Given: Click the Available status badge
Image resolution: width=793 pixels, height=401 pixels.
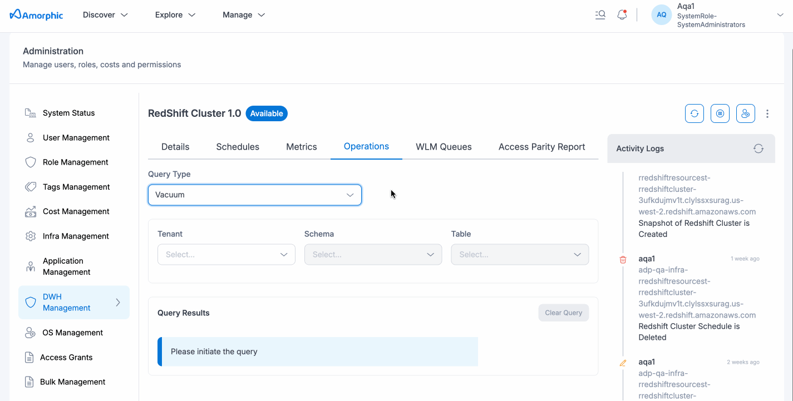Looking at the screenshot, I should (267, 113).
